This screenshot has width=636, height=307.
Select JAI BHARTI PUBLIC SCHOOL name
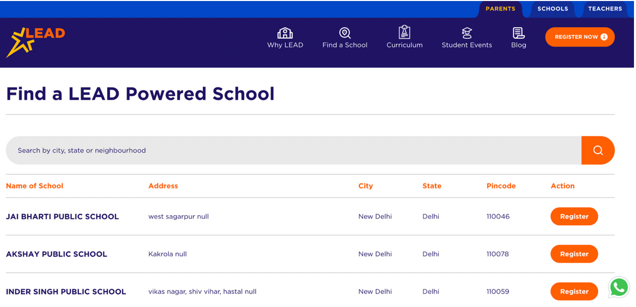click(x=62, y=217)
